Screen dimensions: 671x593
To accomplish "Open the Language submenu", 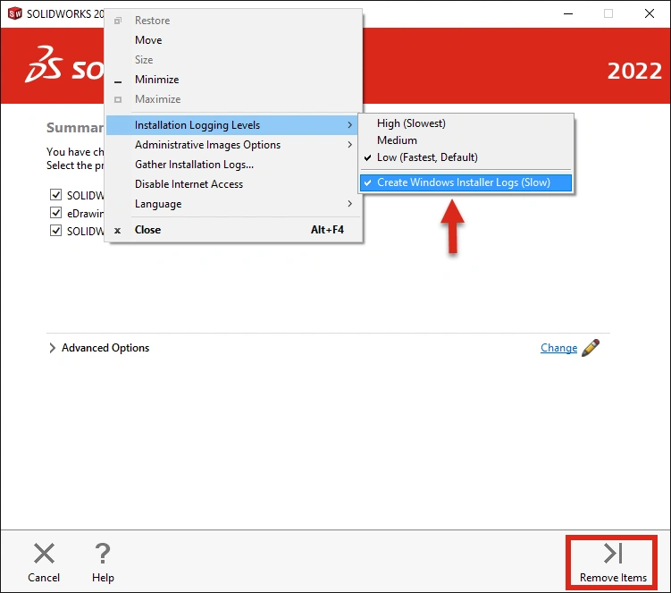I will point(232,204).
